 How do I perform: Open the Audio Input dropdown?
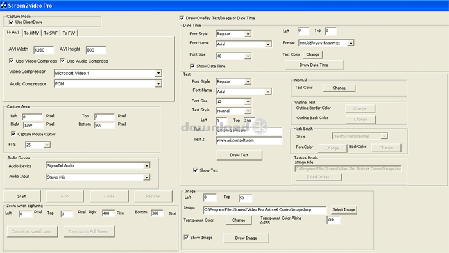coord(147,177)
